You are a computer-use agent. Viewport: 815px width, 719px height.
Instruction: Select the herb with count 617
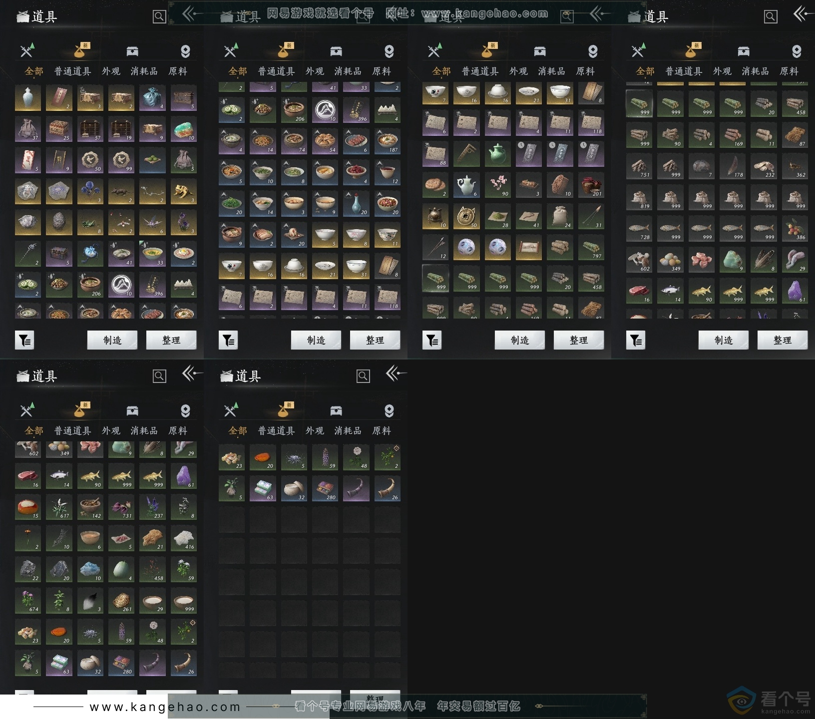pyautogui.click(x=59, y=507)
